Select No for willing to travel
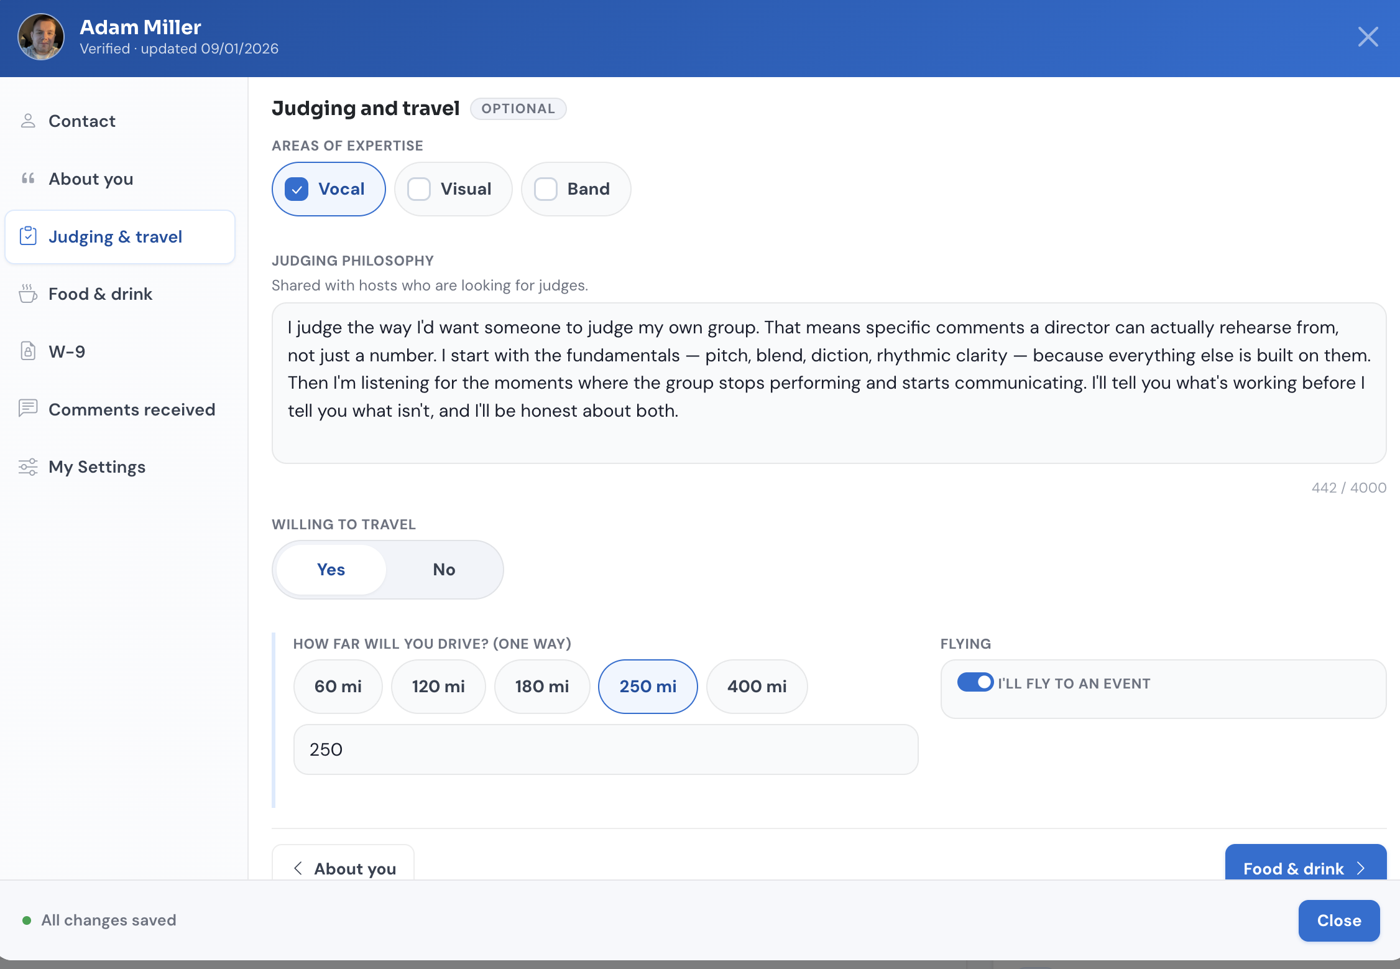Screen dimensions: 1400x969 [444, 570]
